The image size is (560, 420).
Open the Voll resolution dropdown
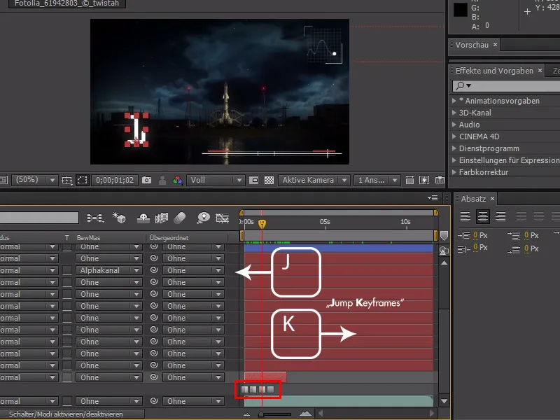(x=216, y=180)
